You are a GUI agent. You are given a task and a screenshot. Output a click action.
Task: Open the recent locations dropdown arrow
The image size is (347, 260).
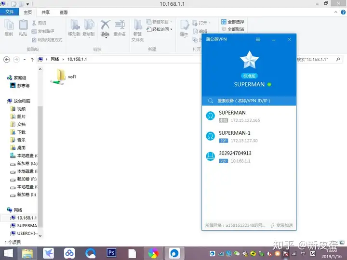click(25, 60)
